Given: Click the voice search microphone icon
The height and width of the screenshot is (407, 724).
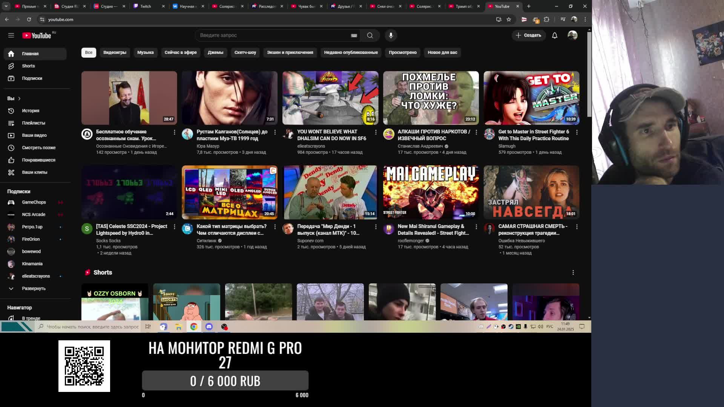Looking at the screenshot, I should [391, 35].
